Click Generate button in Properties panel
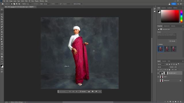This screenshot has width=184, height=103. [172, 41]
